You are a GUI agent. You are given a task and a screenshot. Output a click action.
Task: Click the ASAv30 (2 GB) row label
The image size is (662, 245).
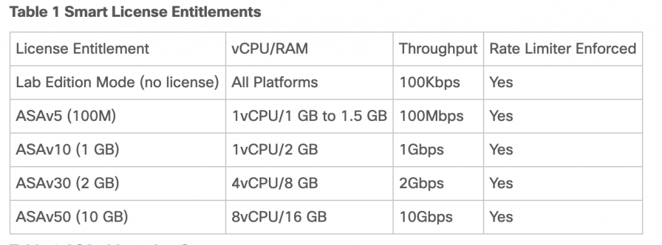pyautogui.click(x=67, y=184)
